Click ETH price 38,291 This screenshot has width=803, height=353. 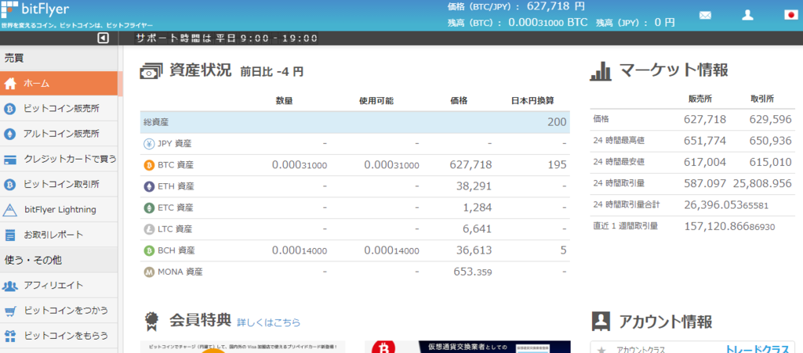click(474, 186)
